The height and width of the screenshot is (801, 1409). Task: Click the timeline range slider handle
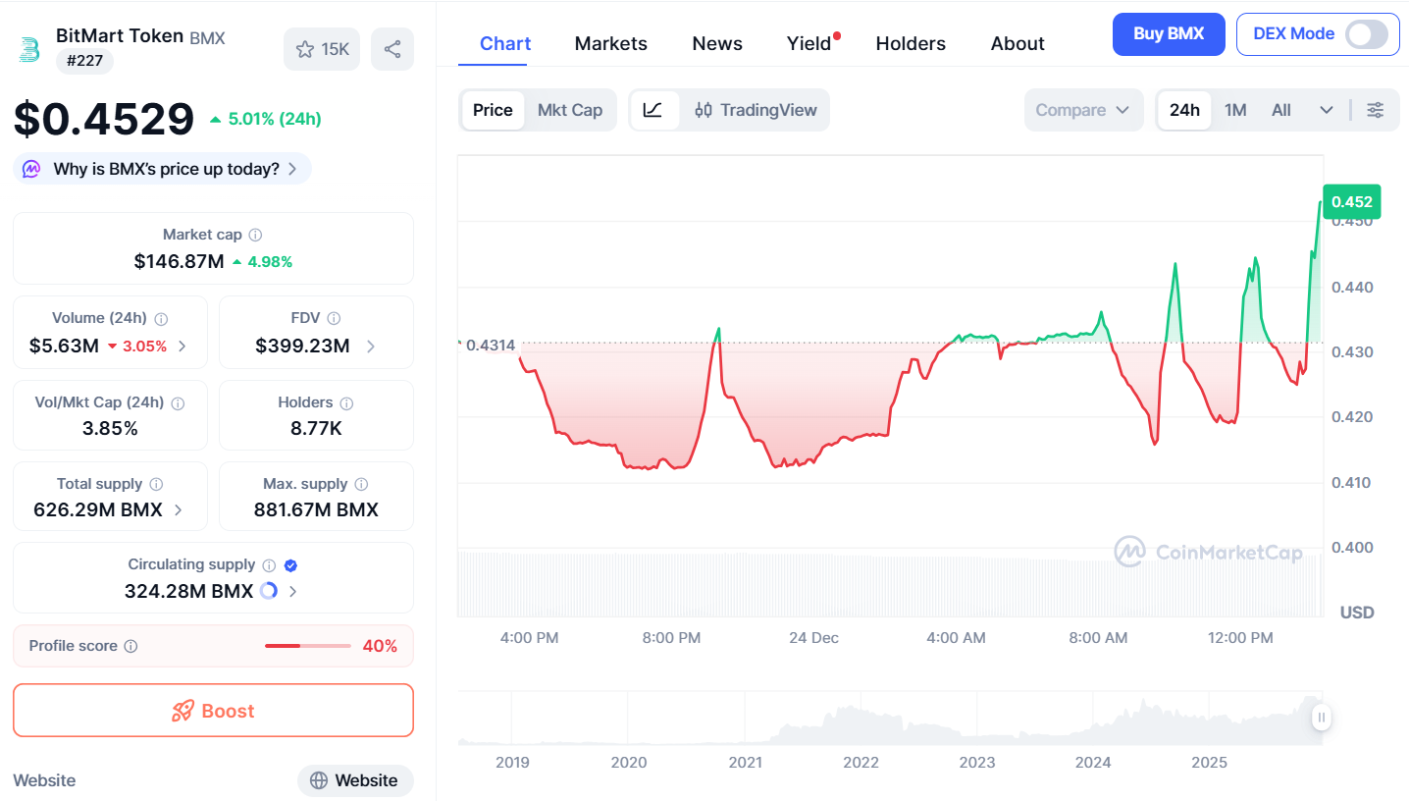[x=1322, y=718]
